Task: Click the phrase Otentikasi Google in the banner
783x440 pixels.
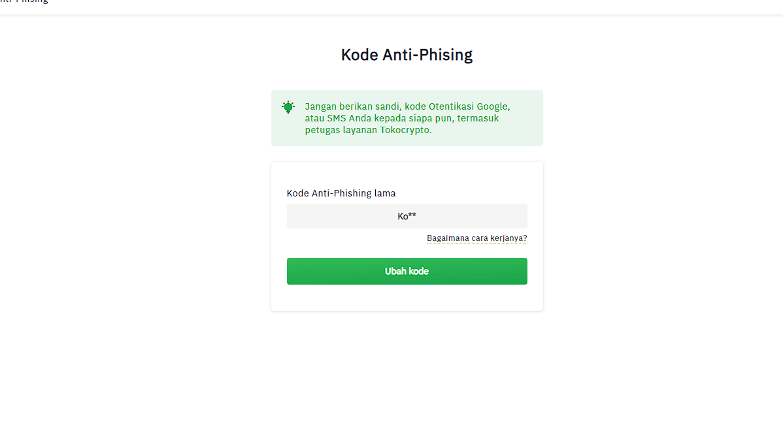Action: click(468, 107)
